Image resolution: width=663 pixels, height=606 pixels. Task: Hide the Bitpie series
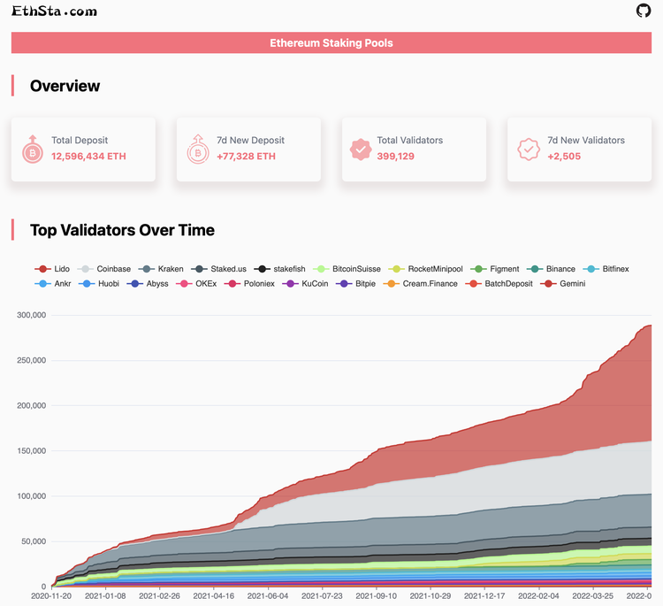355,283
